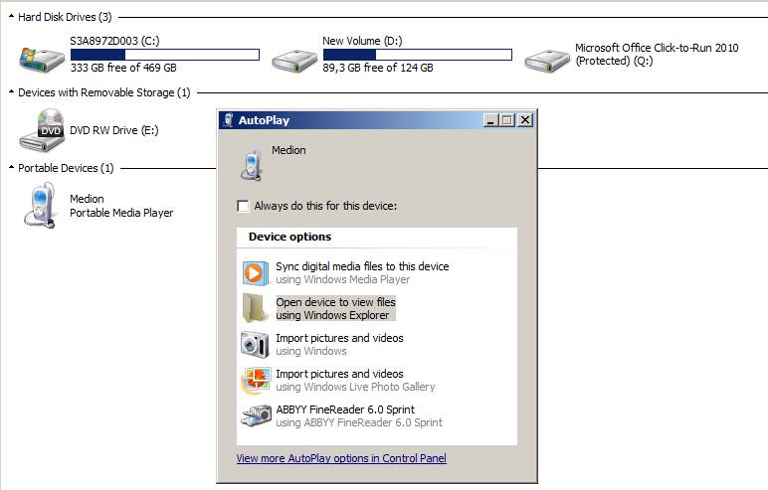Screen dimensions: 768x490
Task: Click the Hard Disk Drives (3) heading
Action: [x=65, y=17]
